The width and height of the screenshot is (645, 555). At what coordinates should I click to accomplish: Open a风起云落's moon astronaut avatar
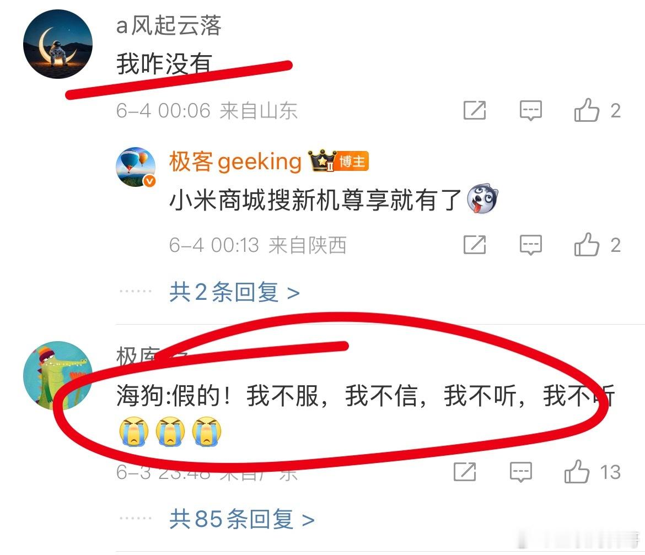coord(57,44)
